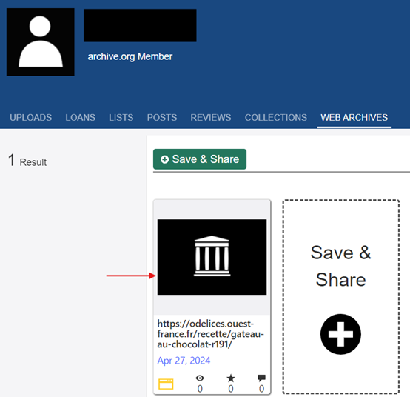
Task: Click the yellow web media type icon
Action: pos(166,384)
